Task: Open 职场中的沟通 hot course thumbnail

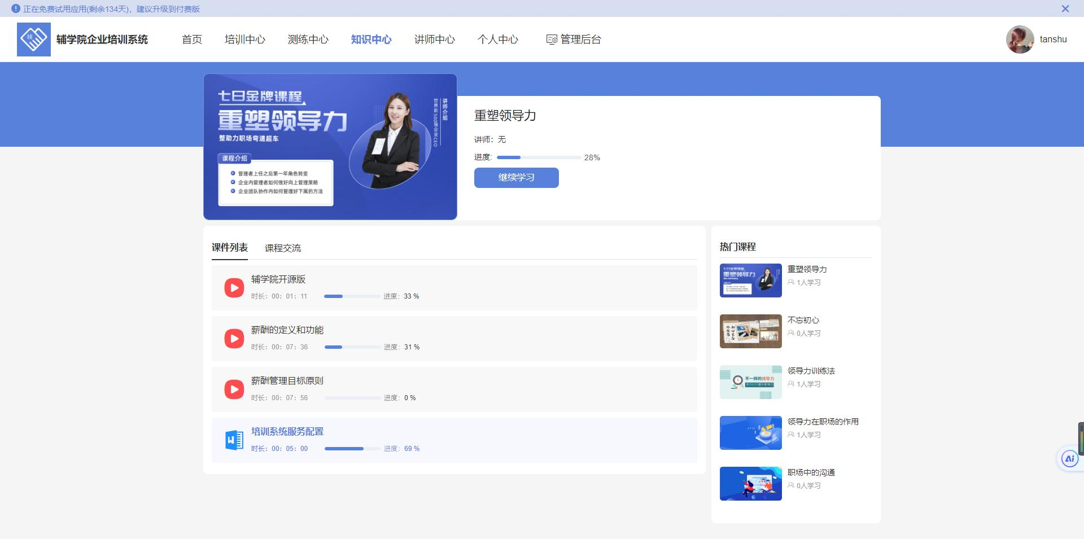Action: (x=751, y=484)
